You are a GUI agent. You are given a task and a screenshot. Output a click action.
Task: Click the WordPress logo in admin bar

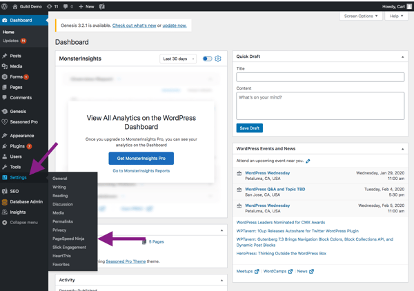[x=4, y=7]
